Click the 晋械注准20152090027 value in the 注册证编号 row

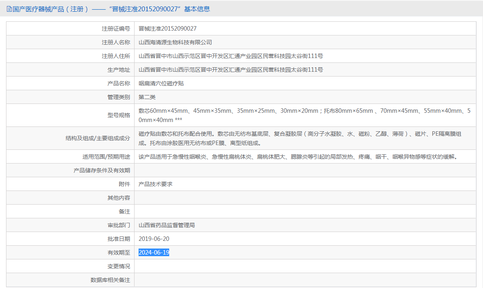click(168, 29)
